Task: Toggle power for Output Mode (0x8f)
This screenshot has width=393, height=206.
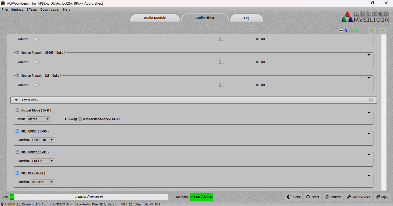Action: point(18,110)
